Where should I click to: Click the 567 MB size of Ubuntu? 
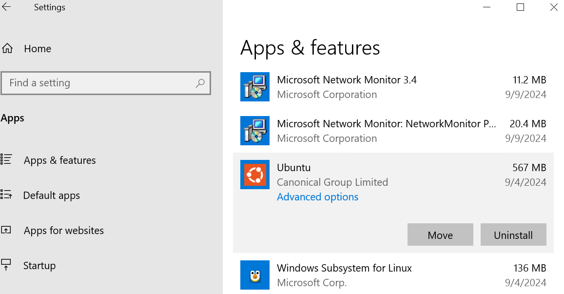point(529,168)
